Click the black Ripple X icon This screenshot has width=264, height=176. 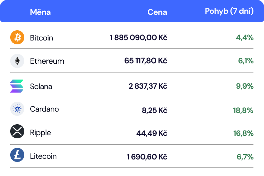click(x=17, y=132)
